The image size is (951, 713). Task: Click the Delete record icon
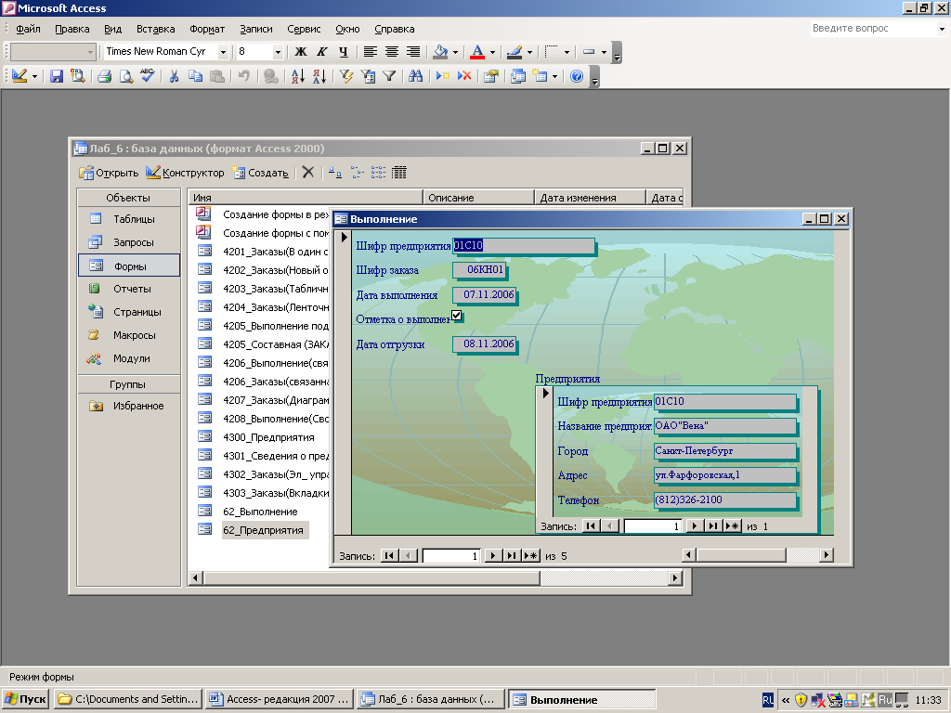click(x=464, y=77)
